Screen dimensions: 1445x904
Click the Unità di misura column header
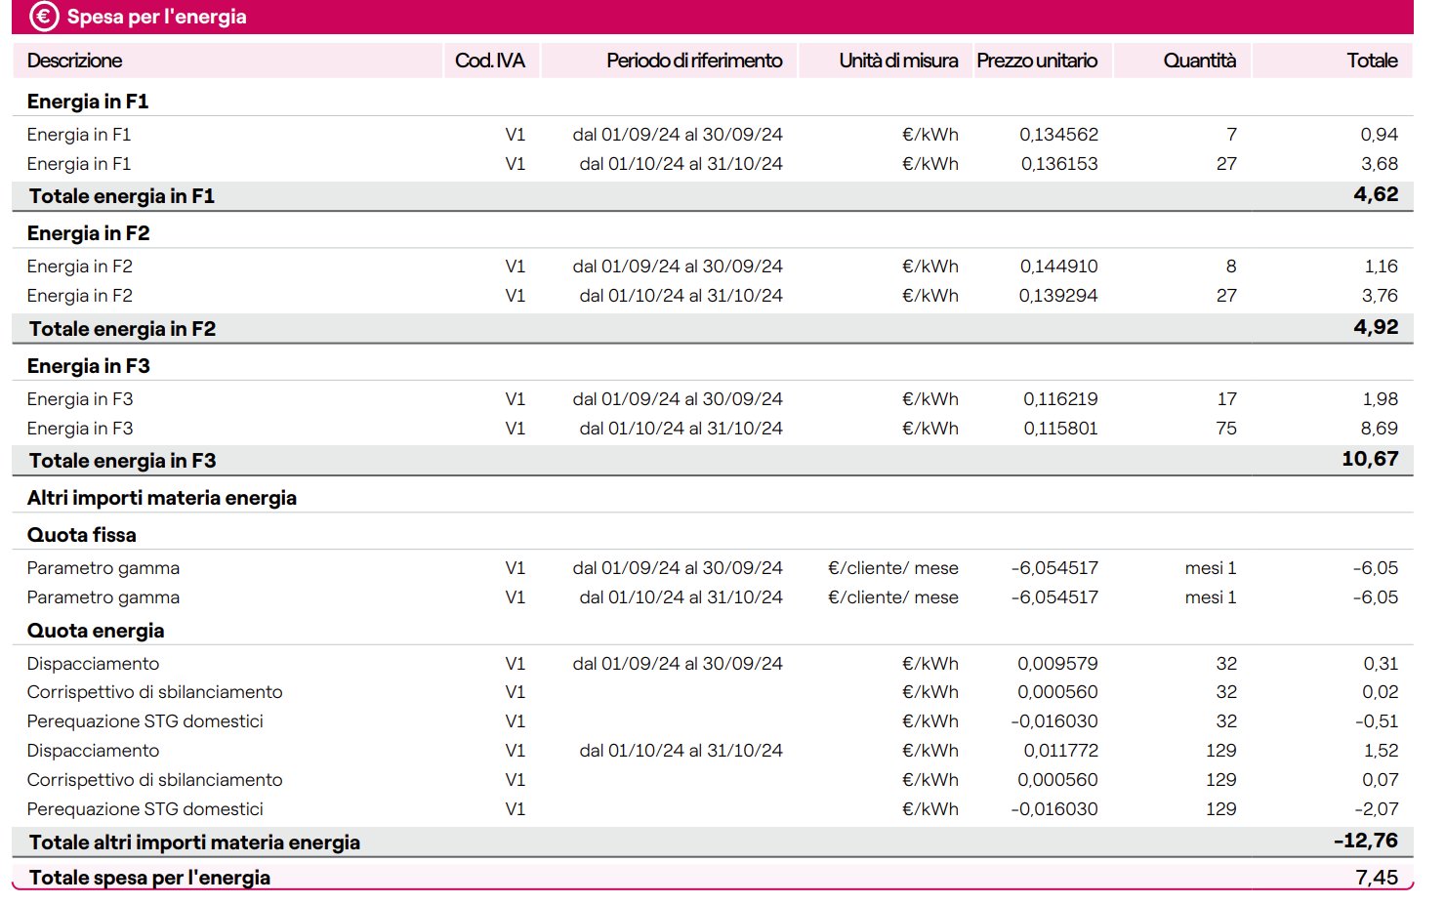897,61
